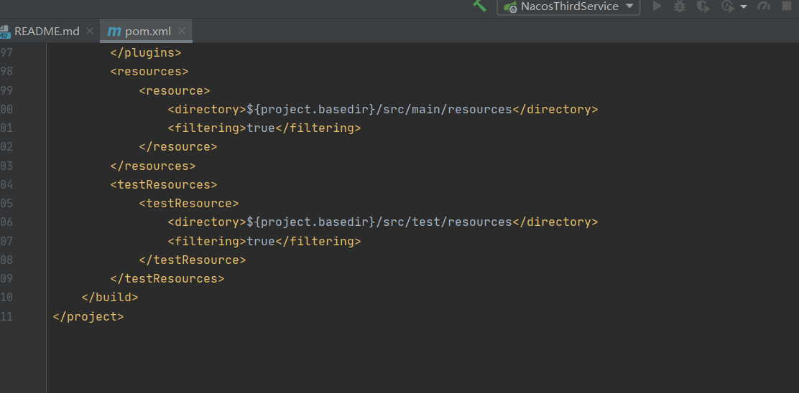The height and width of the screenshot is (393, 799).
Task: Click gutter line number for </project>
Action: tap(6, 316)
